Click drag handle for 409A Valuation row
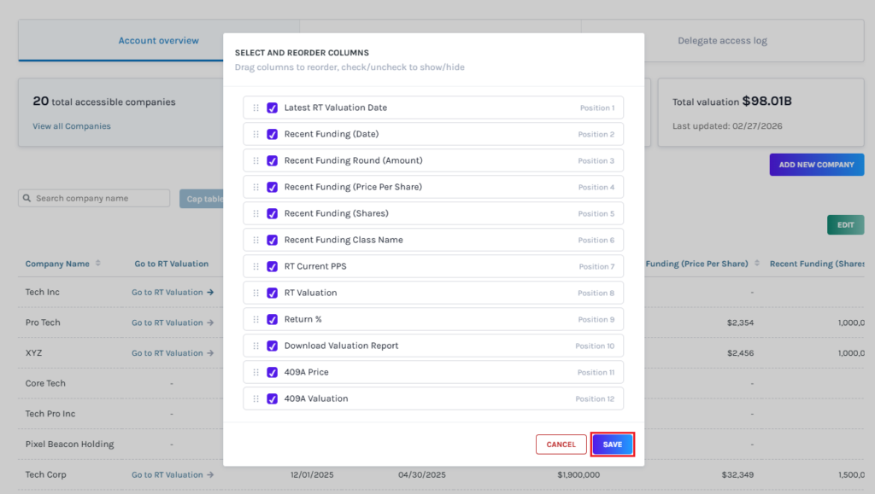The image size is (875, 494). pyautogui.click(x=255, y=399)
